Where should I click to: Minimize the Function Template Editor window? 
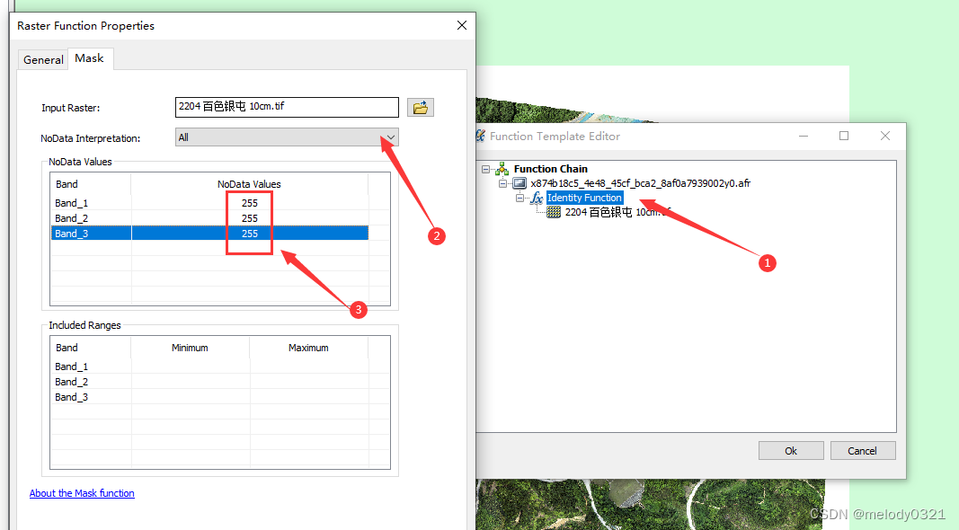(804, 136)
